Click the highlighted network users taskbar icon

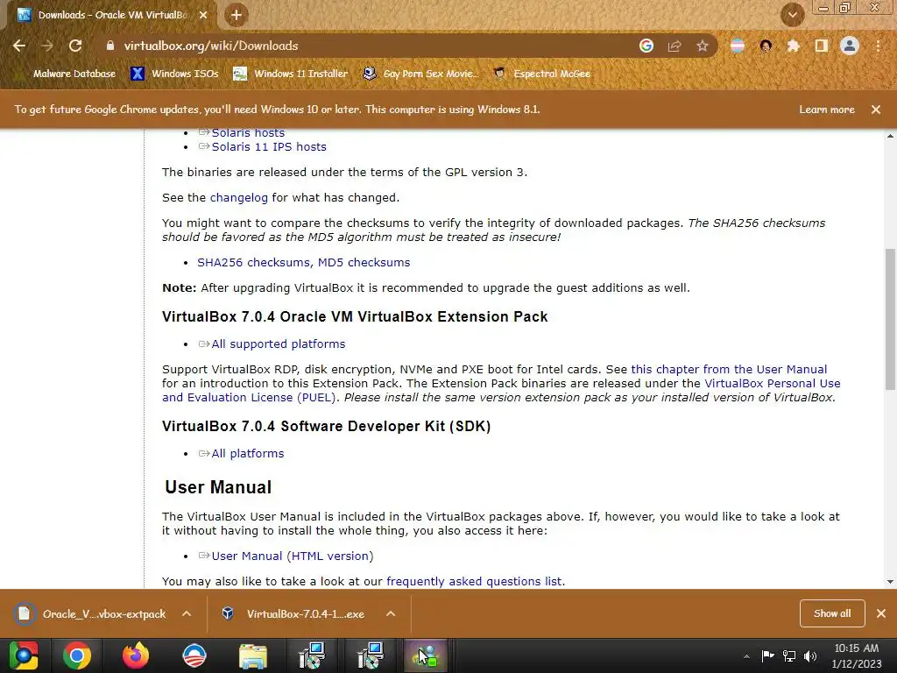427,655
